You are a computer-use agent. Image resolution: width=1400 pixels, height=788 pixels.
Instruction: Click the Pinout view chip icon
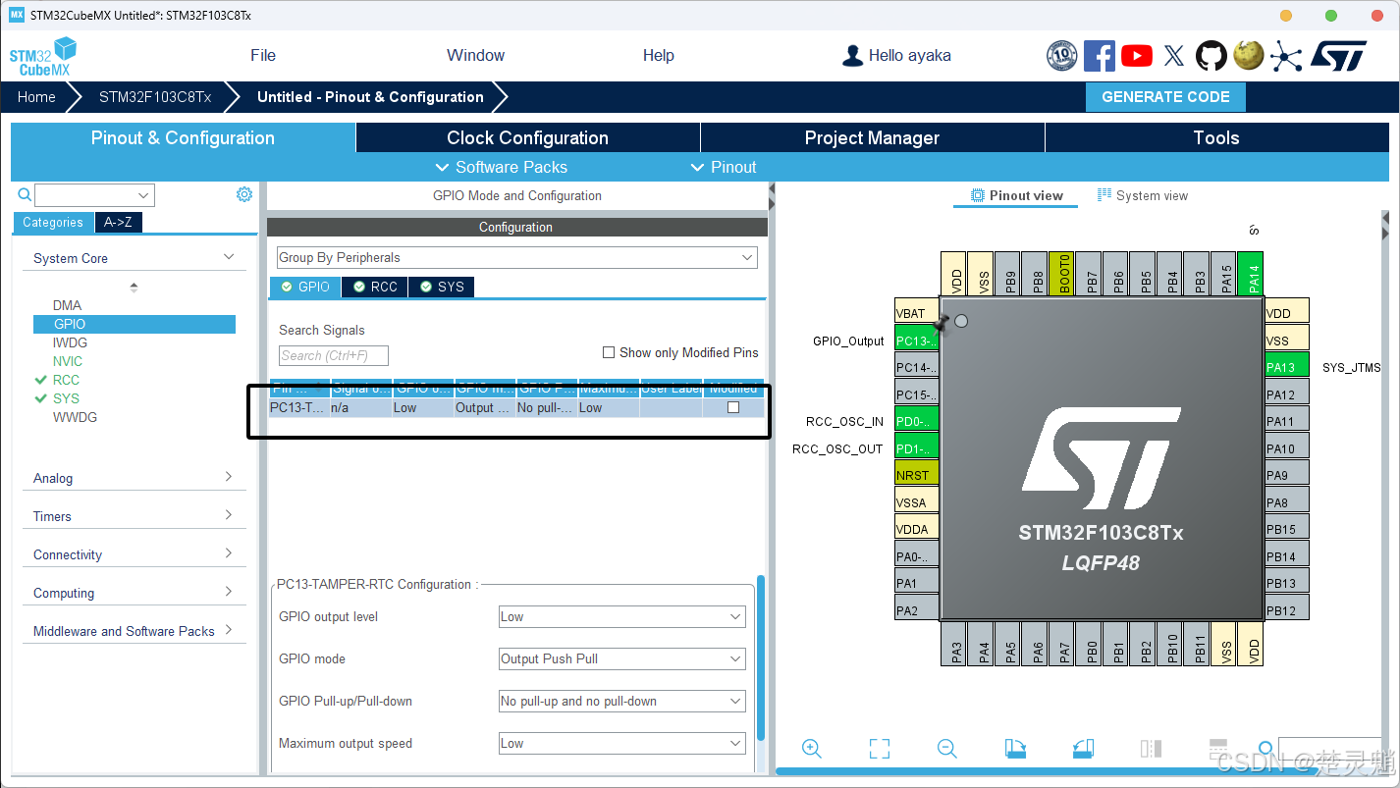[977, 195]
